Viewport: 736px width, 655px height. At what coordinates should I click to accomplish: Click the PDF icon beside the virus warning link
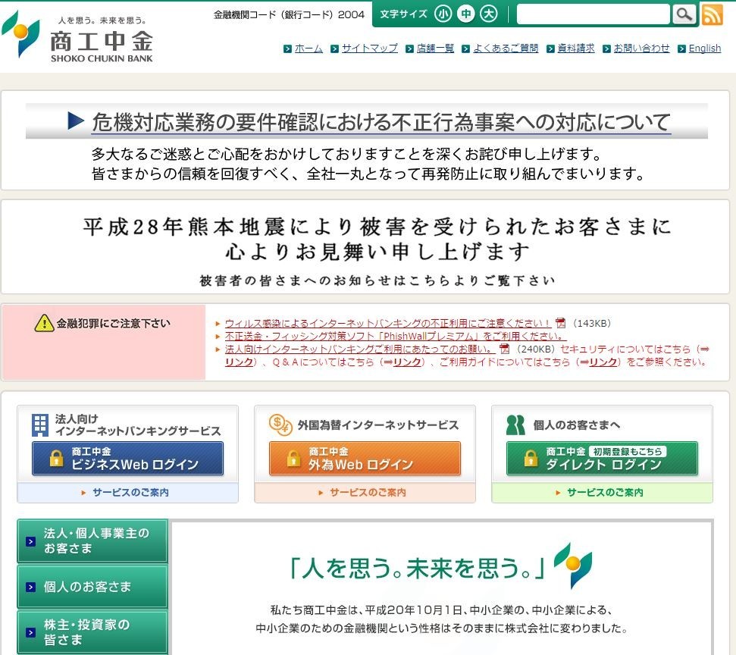pyautogui.click(x=561, y=323)
